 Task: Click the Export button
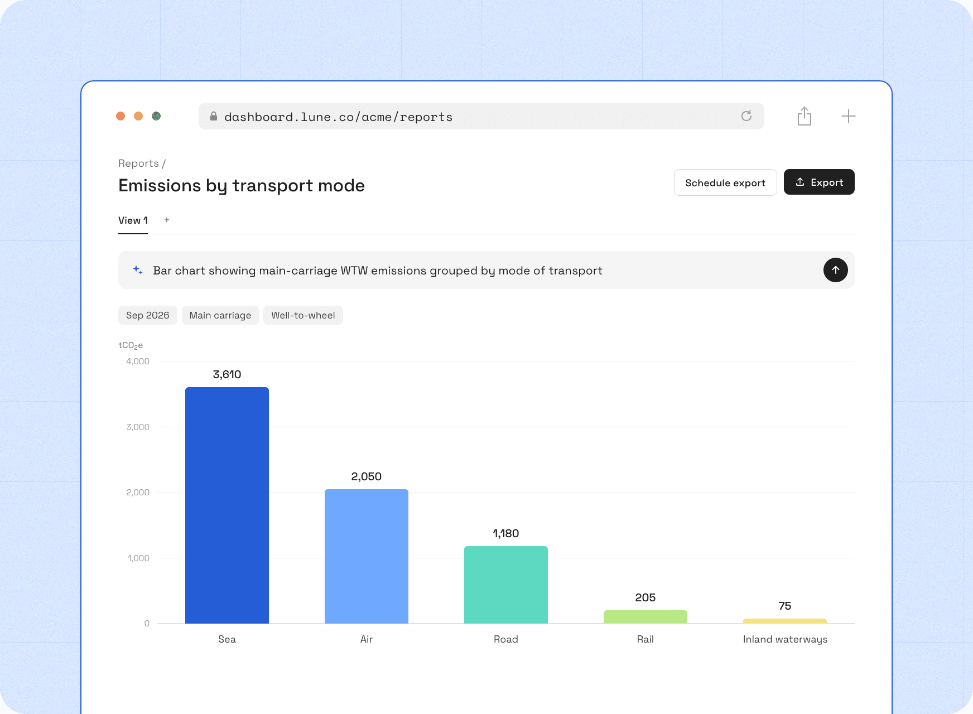819,182
